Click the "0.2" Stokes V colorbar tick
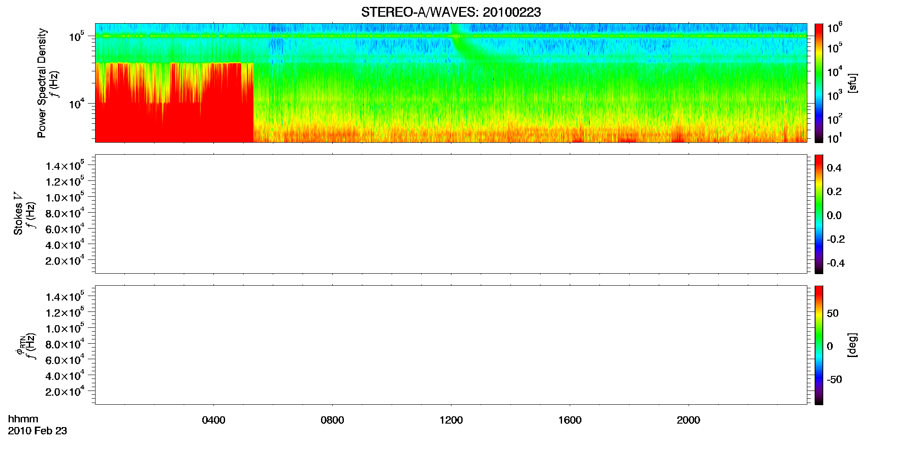Image resolution: width=902 pixels, height=464 pixels. click(834, 192)
